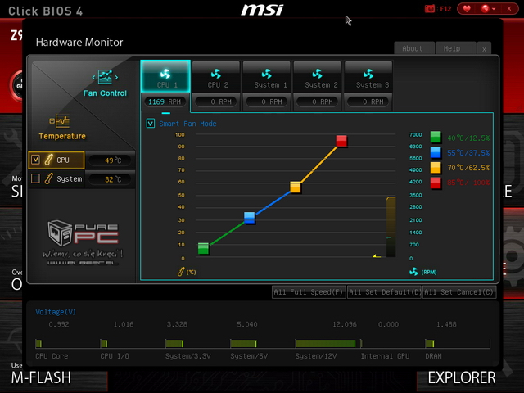524x393 pixels.
Task: Open the System 3 fan tab
Action: click(x=368, y=76)
